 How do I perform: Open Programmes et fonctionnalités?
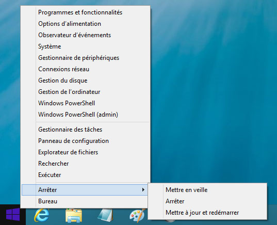(x=86, y=12)
